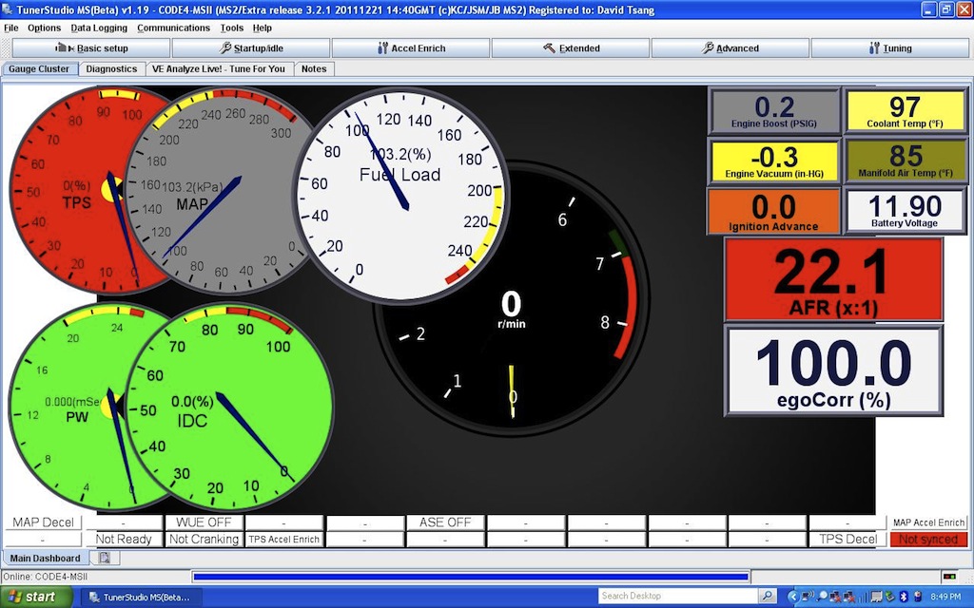Click the Ignition Advance readout
974x608 pixels.
click(774, 212)
